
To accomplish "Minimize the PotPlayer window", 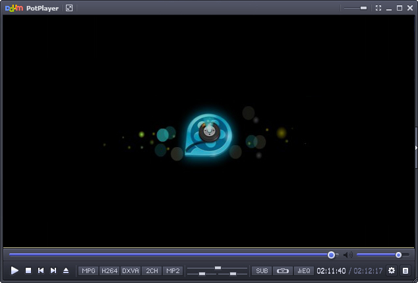I will pyautogui.click(x=389, y=9).
